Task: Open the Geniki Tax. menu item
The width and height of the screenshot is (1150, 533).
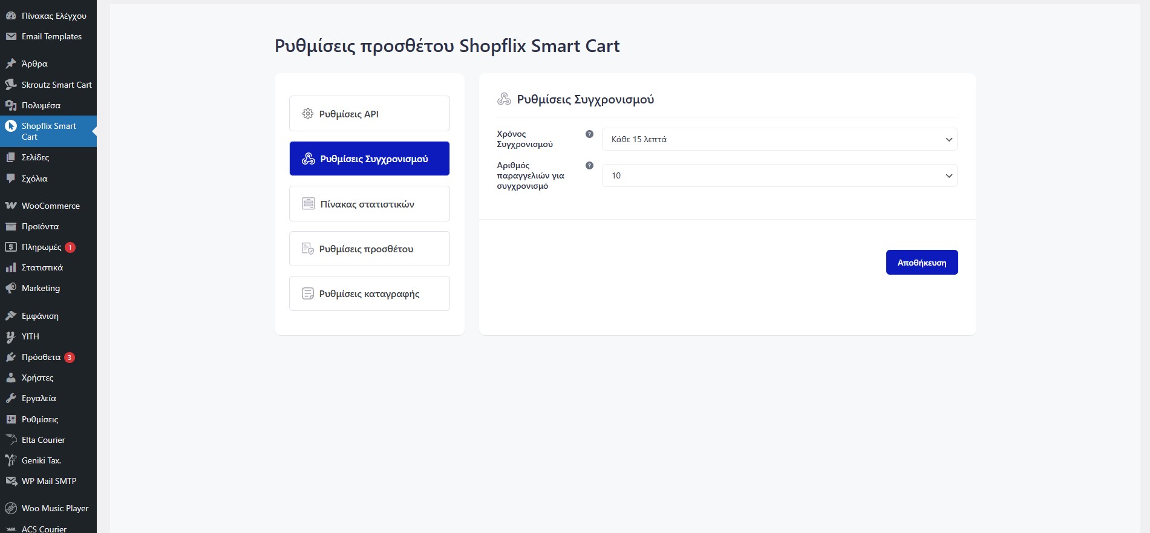Action: click(x=41, y=460)
